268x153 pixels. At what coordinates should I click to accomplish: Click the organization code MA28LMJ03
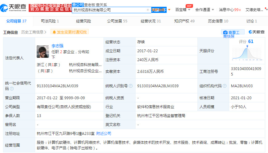tap(242, 86)
